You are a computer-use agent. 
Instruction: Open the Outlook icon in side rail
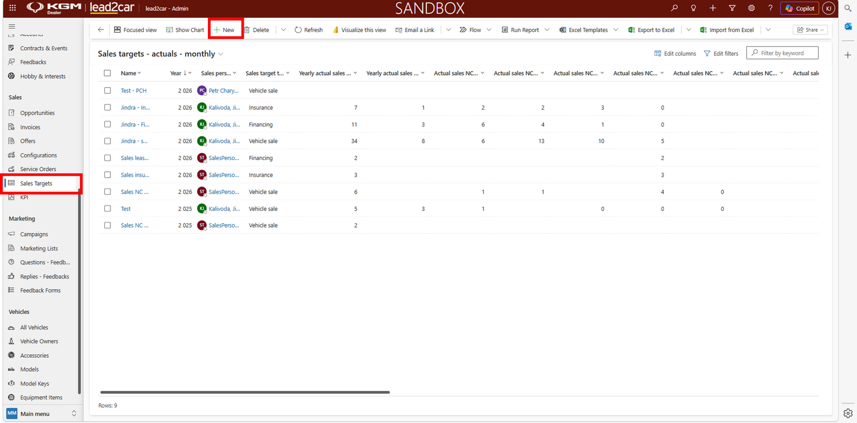coord(848,26)
